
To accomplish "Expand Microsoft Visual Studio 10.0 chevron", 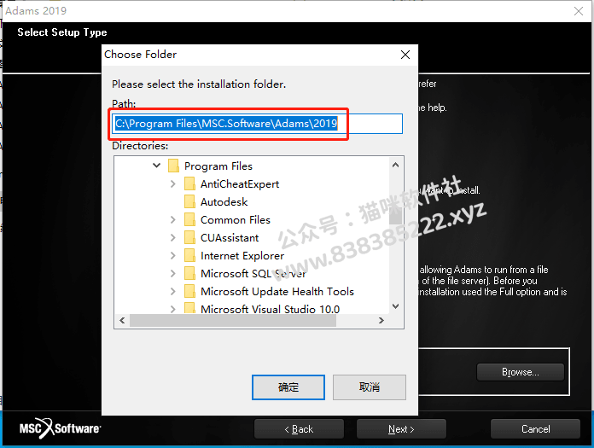I will [x=172, y=309].
